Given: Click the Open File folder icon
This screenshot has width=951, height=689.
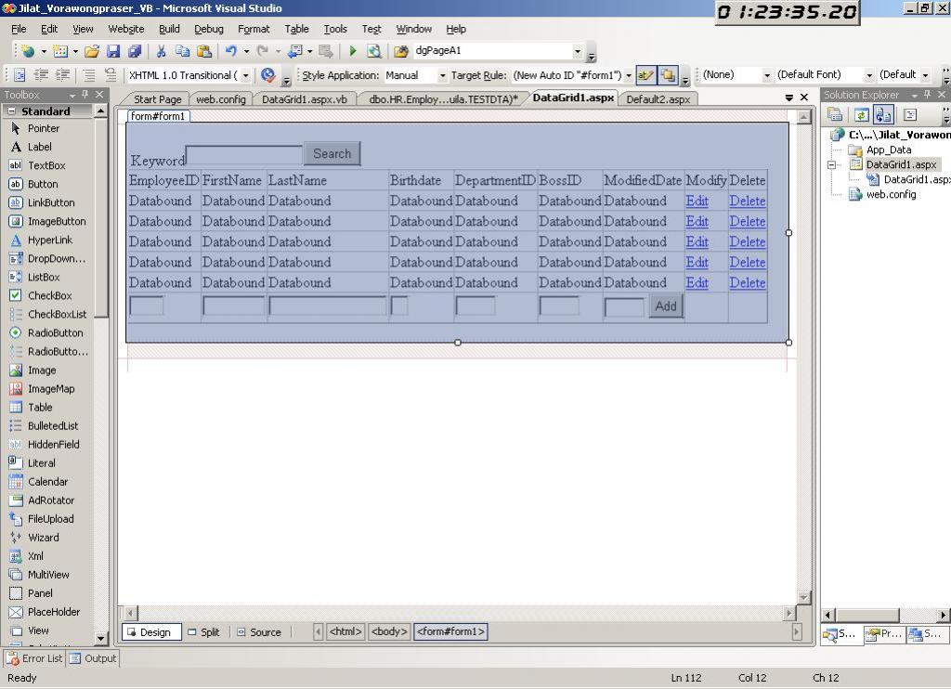Looking at the screenshot, I should pyautogui.click(x=92, y=52).
